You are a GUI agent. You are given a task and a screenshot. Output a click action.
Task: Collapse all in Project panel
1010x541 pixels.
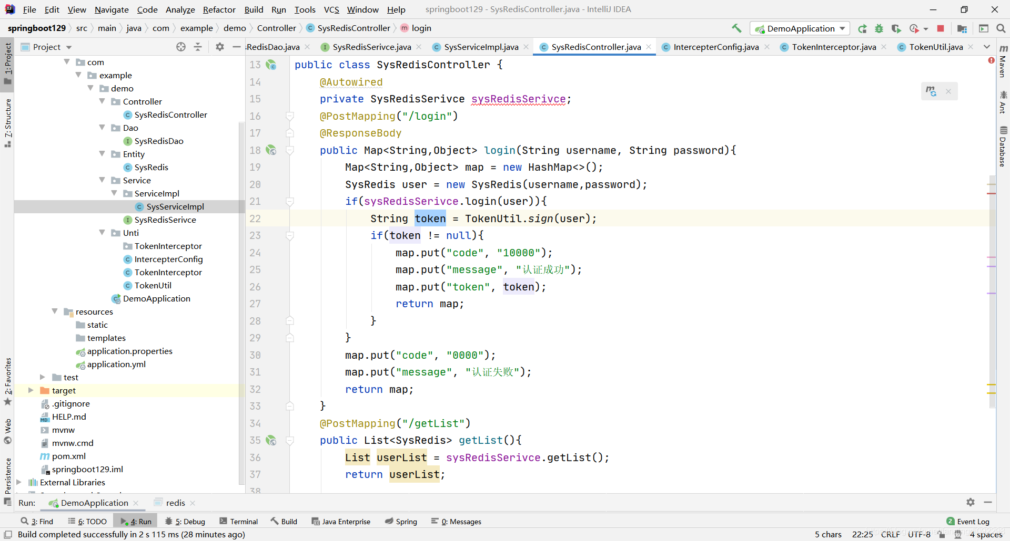pyautogui.click(x=198, y=47)
